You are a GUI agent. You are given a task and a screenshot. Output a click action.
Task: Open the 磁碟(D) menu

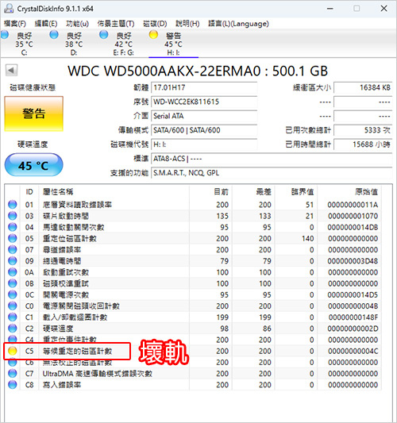(x=155, y=24)
